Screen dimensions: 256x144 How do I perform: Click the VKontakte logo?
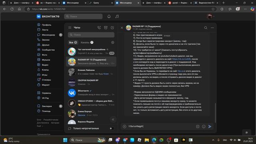point(48,16)
